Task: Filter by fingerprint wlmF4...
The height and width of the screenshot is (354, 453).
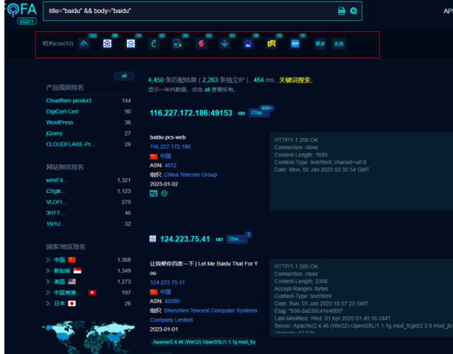Action: (x=56, y=180)
